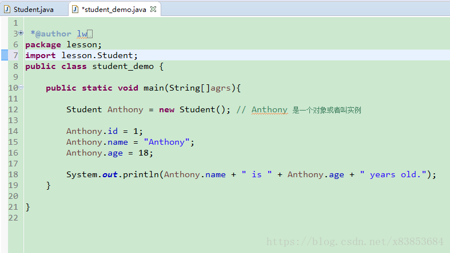Click 'out' in System.out.println
450x253 pixels.
coord(110,174)
